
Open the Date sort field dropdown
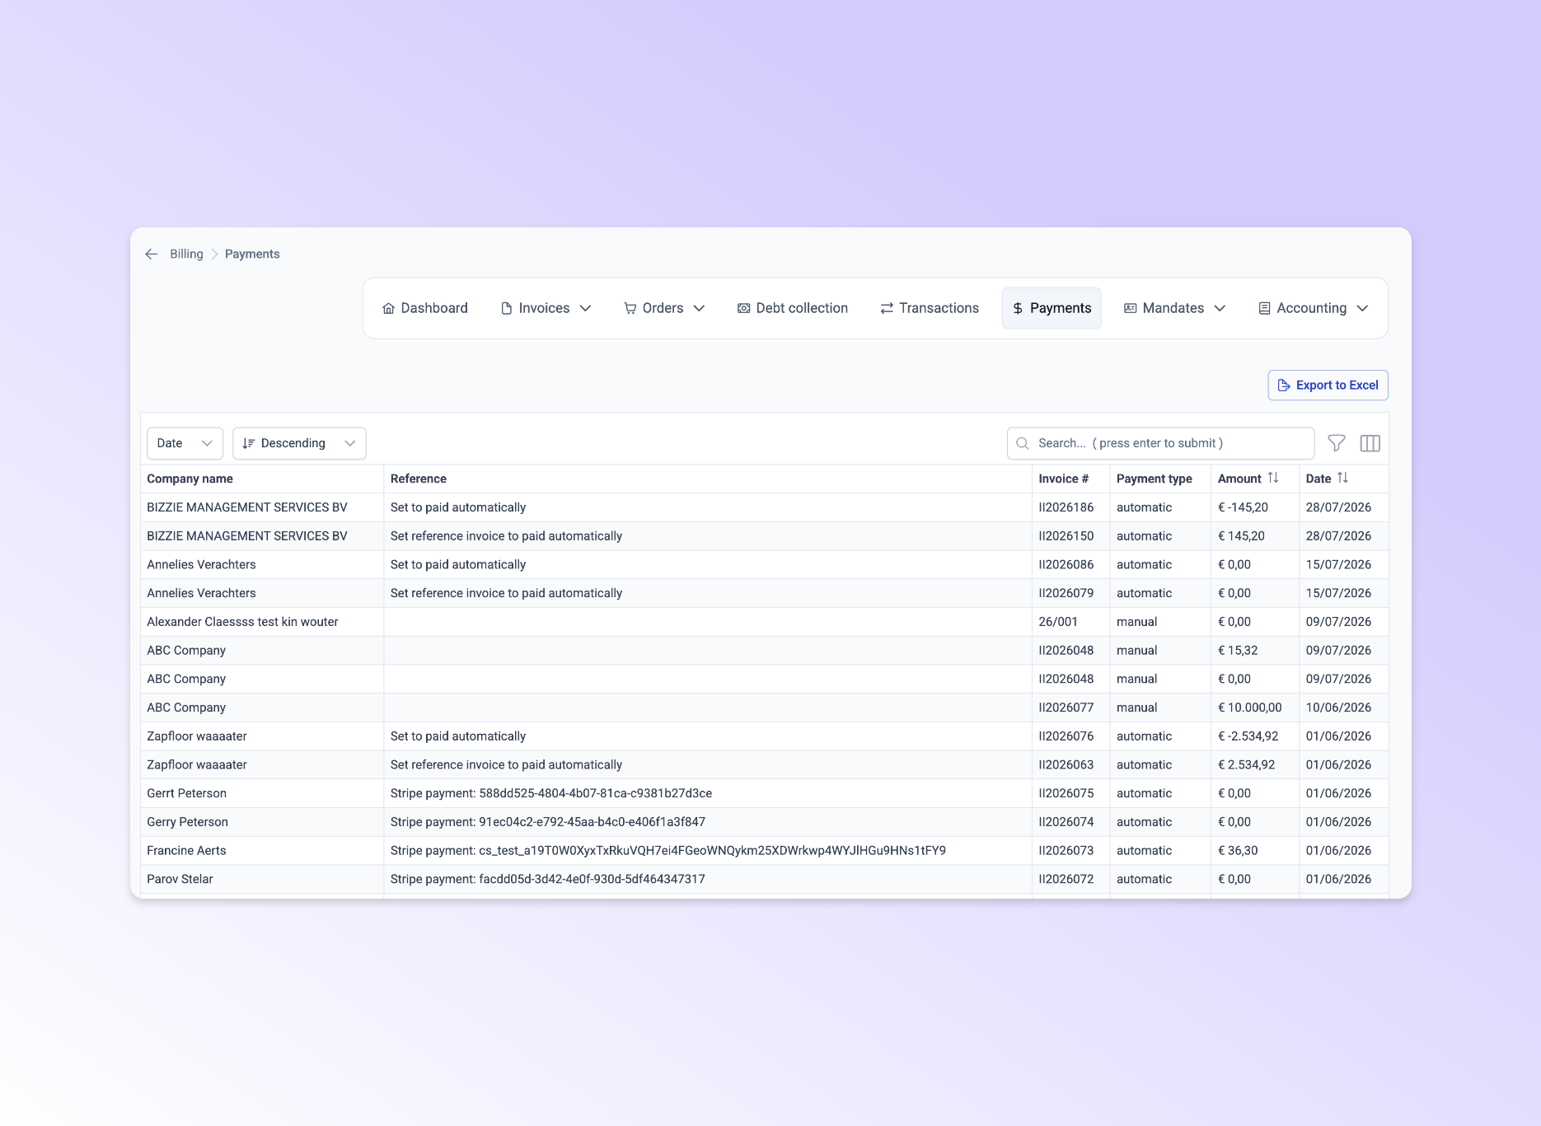click(x=185, y=443)
